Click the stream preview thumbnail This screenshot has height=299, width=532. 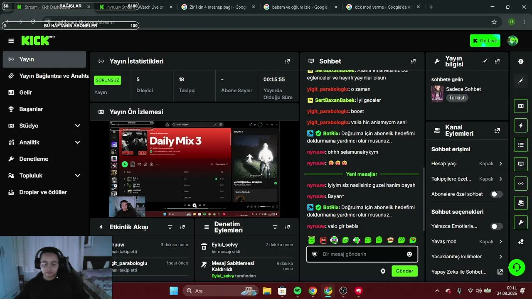tap(194, 169)
